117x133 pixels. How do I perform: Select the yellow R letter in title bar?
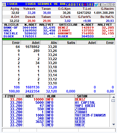pyautogui.click(x=90, y=5)
